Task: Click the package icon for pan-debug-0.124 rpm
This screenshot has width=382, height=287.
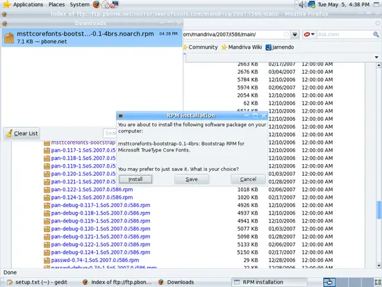Action: [47, 252]
